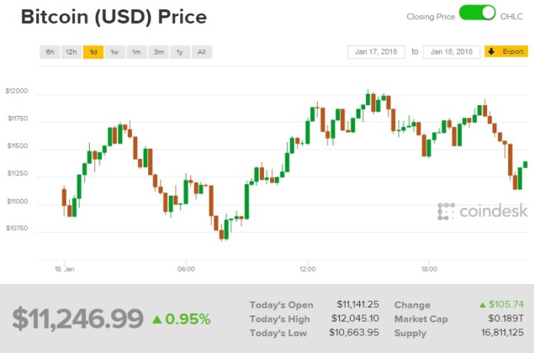Click the OHLC label
Screen dimensions: 534x353
512,15
